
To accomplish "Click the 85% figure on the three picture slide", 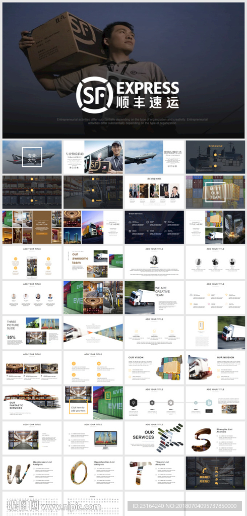I will (x=12, y=337).
